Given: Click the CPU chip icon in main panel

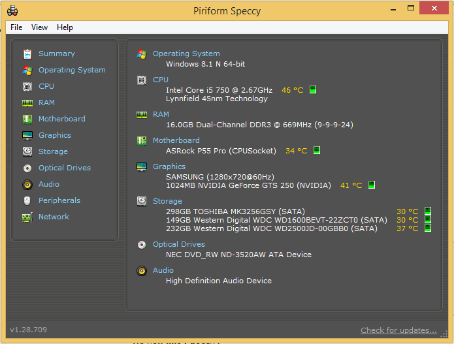Looking at the screenshot, I should pos(142,80).
